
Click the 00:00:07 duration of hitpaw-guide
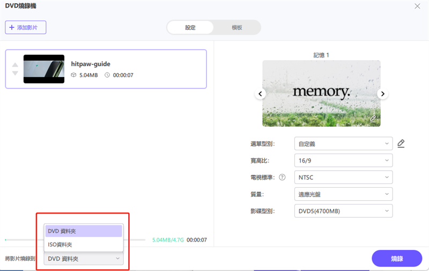[123, 75]
